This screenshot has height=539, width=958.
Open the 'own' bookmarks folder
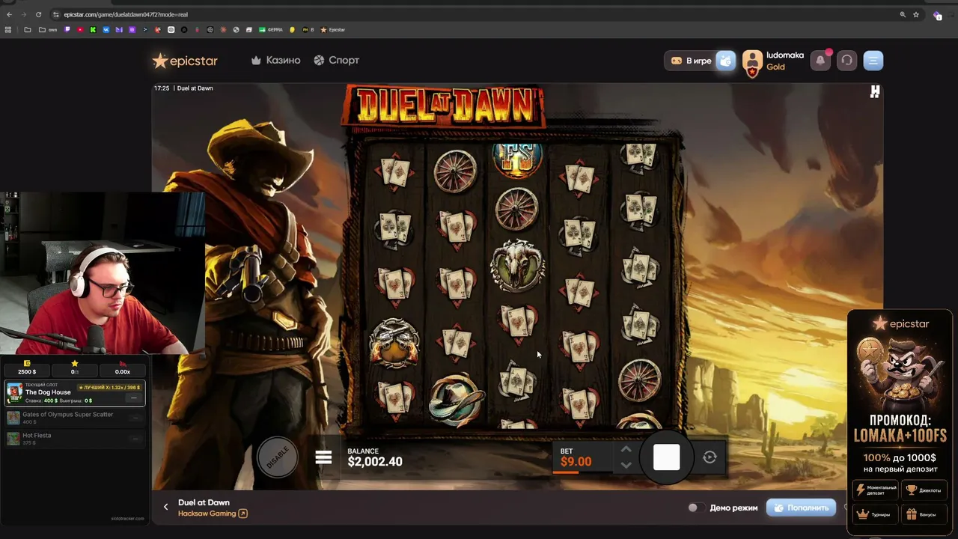[46, 30]
